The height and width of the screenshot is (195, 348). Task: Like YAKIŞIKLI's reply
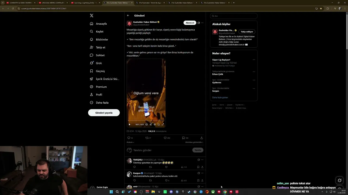pyautogui.click(x=166, y=167)
